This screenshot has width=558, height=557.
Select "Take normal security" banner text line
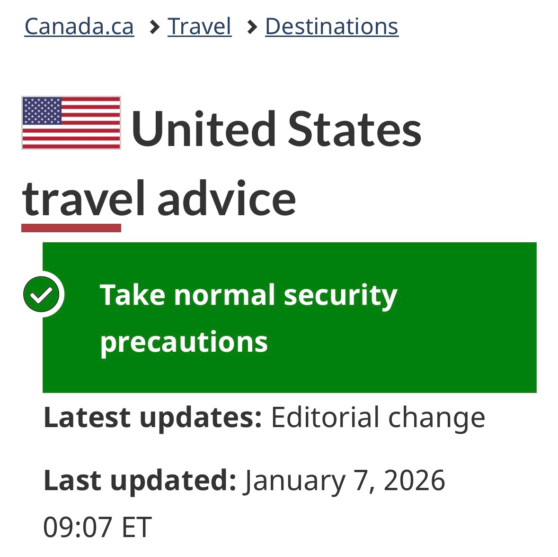coord(248,295)
